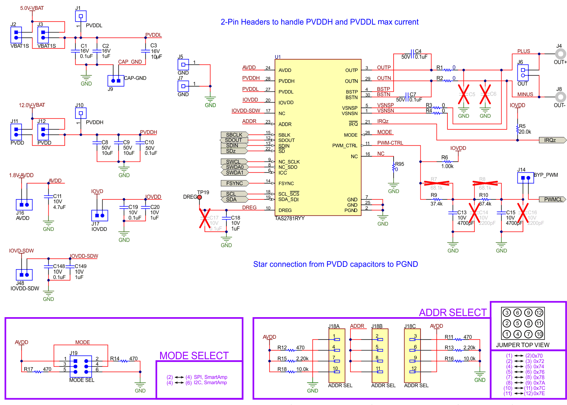Viewport: 567px width, 405px height.
Task: Select the J7 GND header symbol
Action: [x=183, y=86]
